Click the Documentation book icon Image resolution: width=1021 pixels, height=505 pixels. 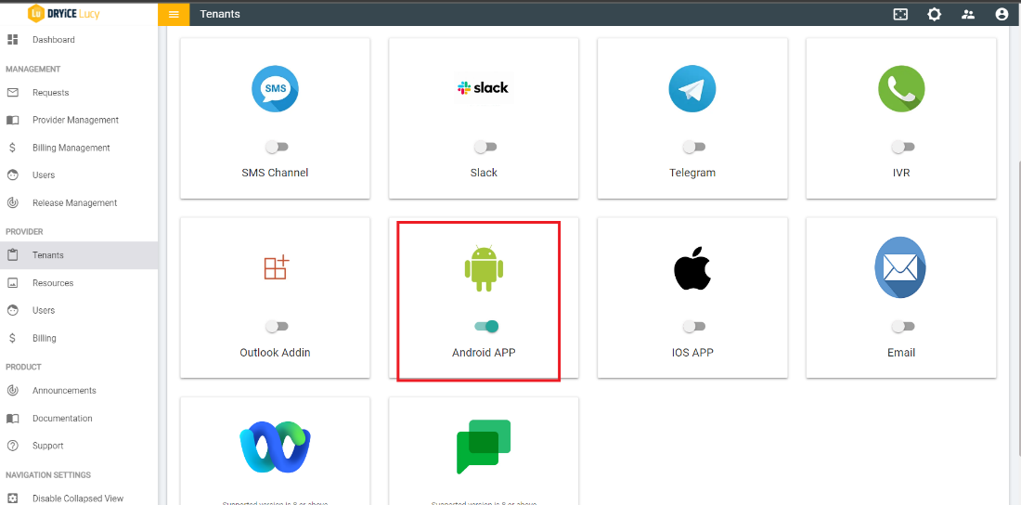pyautogui.click(x=12, y=419)
